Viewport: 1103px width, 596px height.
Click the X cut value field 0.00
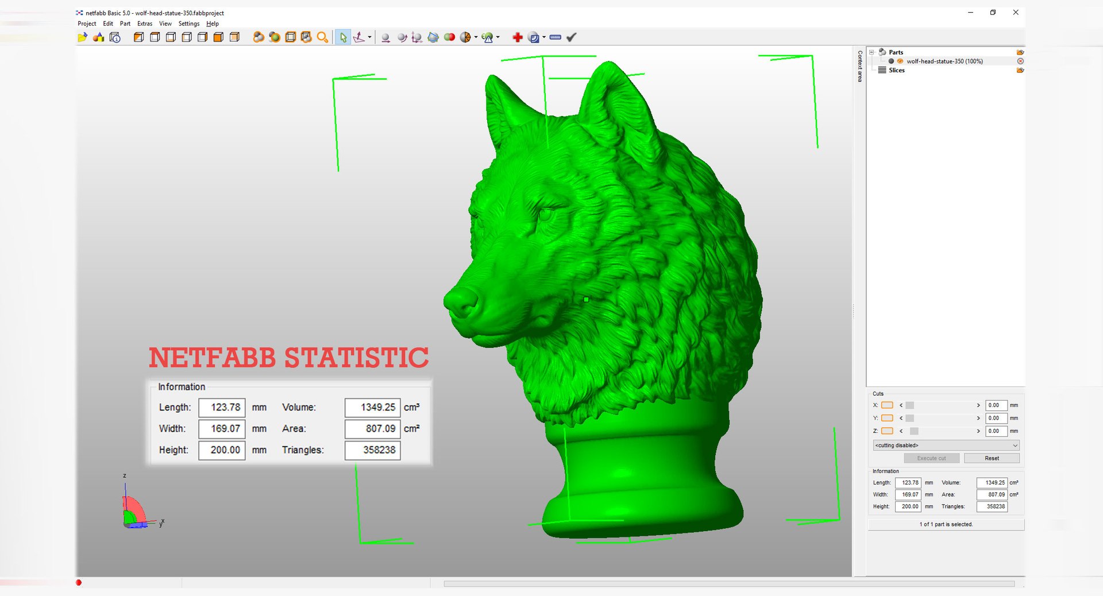[x=996, y=405]
